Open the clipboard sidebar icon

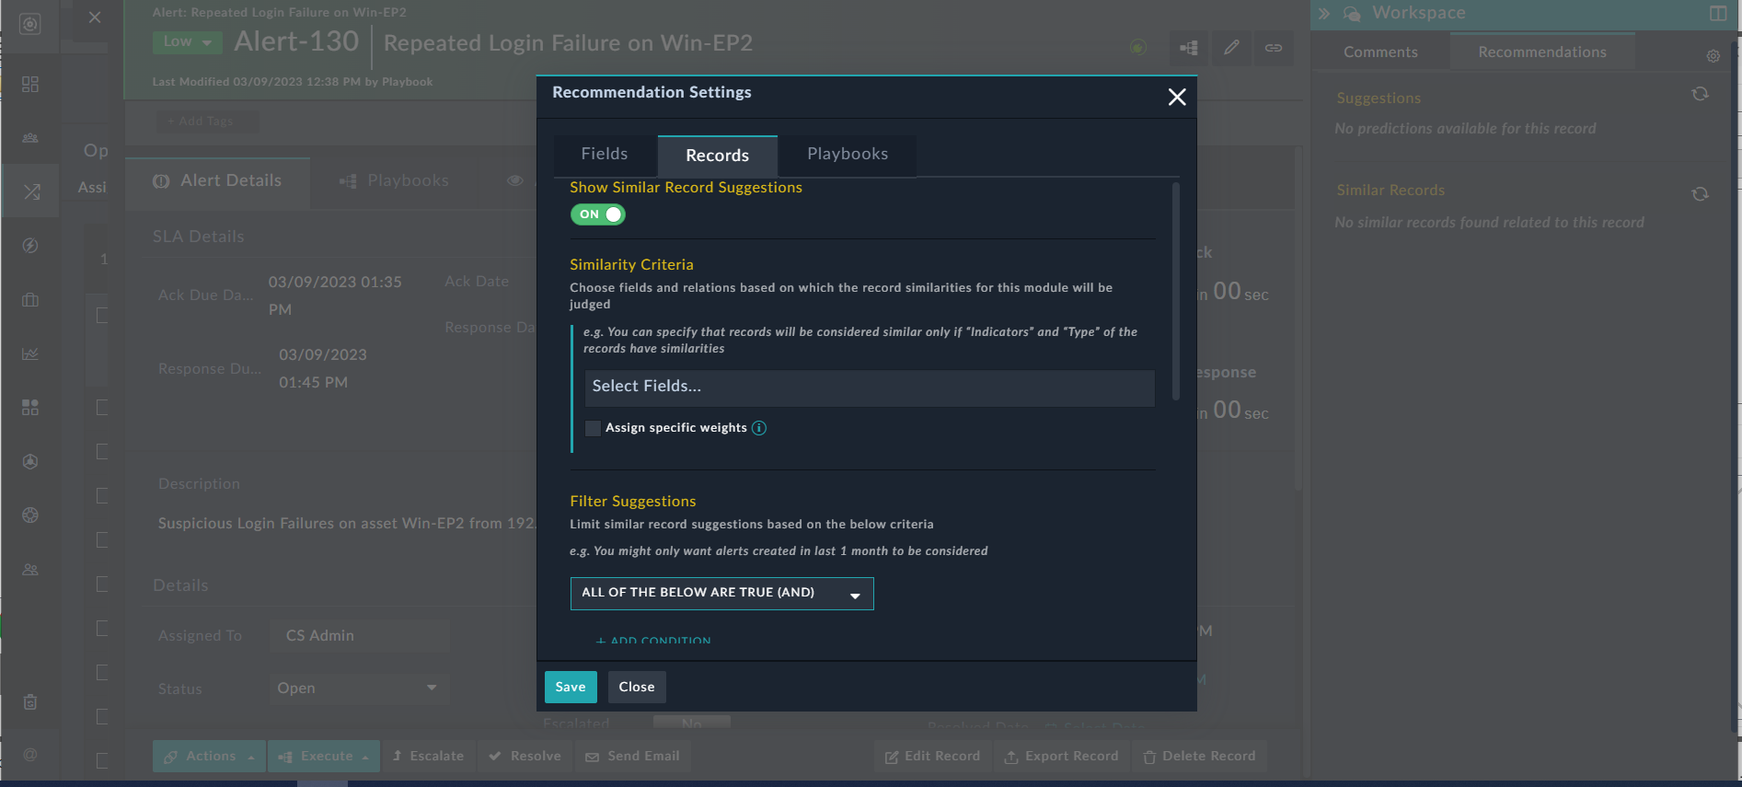pyautogui.click(x=30, y=702)
